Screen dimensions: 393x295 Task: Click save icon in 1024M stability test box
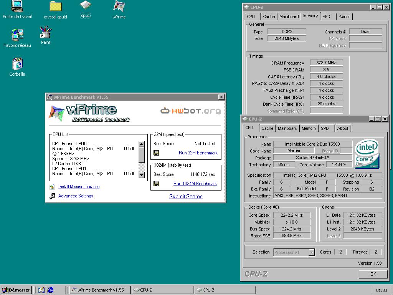point(156,184)
